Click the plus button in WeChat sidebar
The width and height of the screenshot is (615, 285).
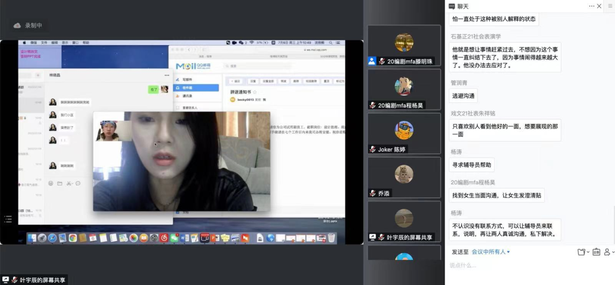[38, 75]
